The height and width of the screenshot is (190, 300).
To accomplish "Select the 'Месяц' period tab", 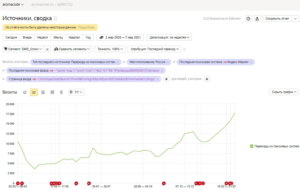I will [58, 37].
